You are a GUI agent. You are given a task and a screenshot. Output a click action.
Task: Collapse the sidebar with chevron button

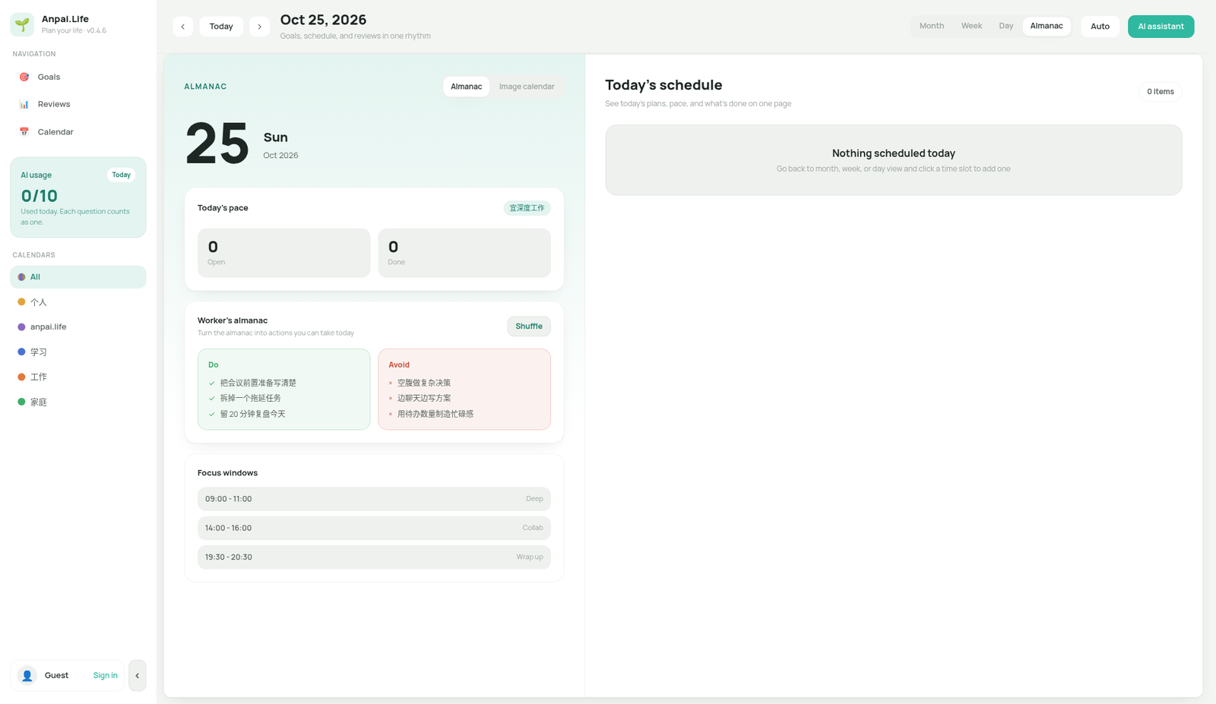[x=137, y=675]
